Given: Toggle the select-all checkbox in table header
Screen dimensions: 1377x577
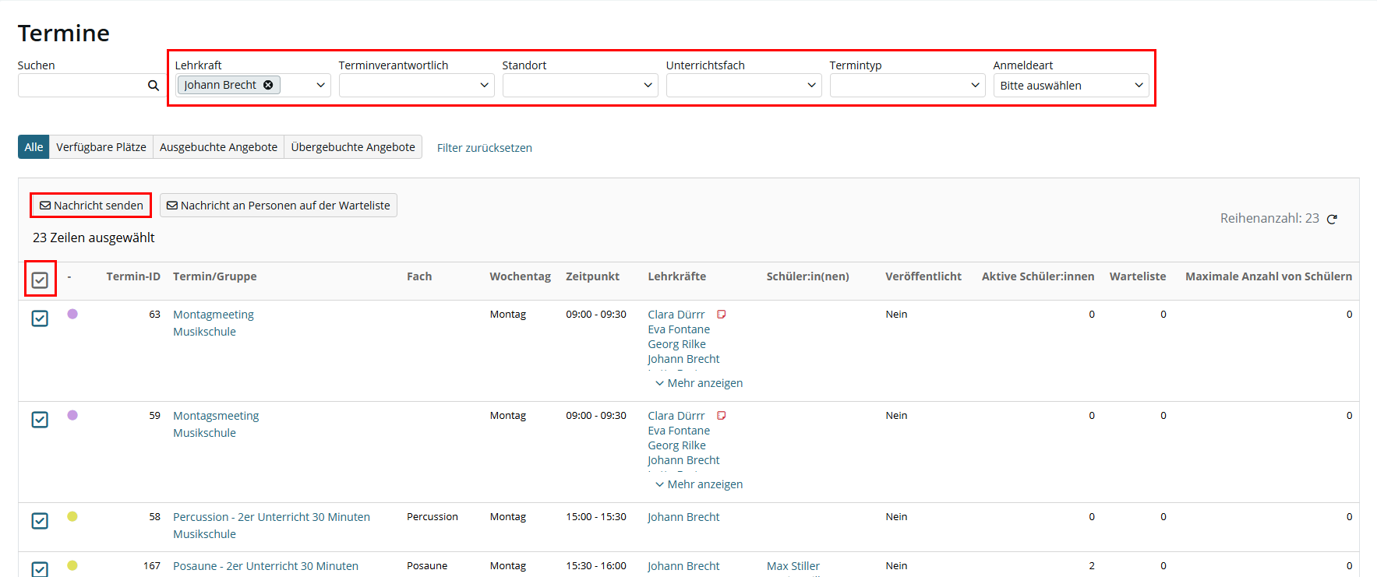Looking at the screenshot, I should pyautogui.click(x=40, y=280).
